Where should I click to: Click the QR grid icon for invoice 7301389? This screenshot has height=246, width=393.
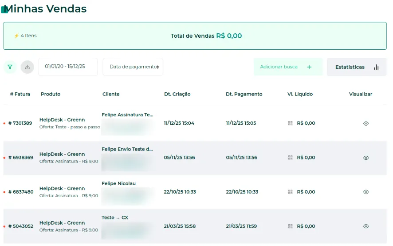pyautogui.click(x=290, y=123)
